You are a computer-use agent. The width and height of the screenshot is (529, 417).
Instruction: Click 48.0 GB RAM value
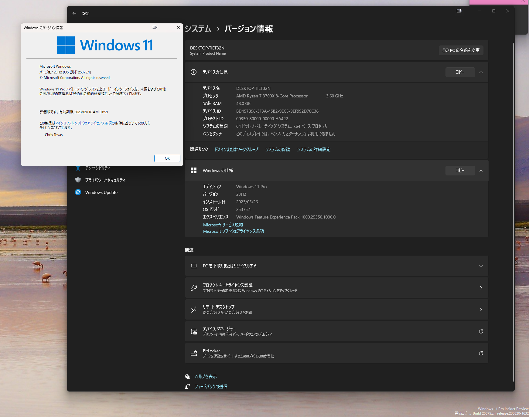[x=243, y=103]
